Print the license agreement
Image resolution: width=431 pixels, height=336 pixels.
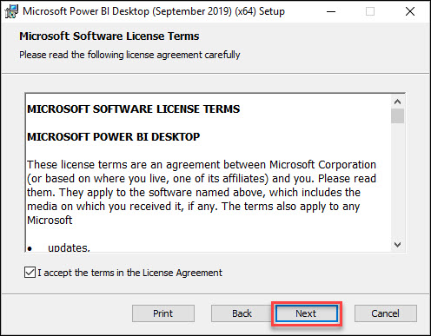point(163,313)
